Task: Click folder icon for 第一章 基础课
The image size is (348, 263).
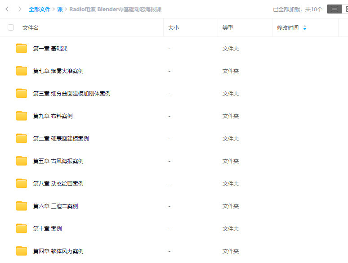Action: (x=22, y=48)
